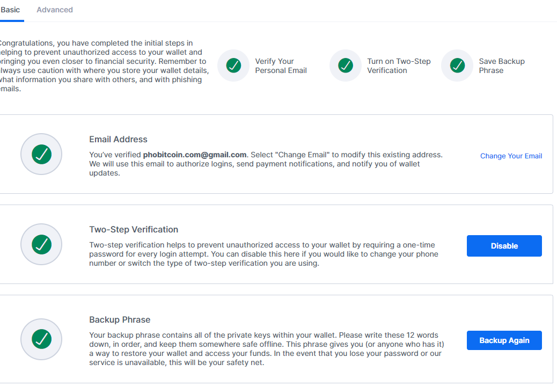The height and width of the screenshot is (386, 557).
Task: Click the green checkmark in Backup Phrase card
Action: pyautogui.click(x=41, y=339)
